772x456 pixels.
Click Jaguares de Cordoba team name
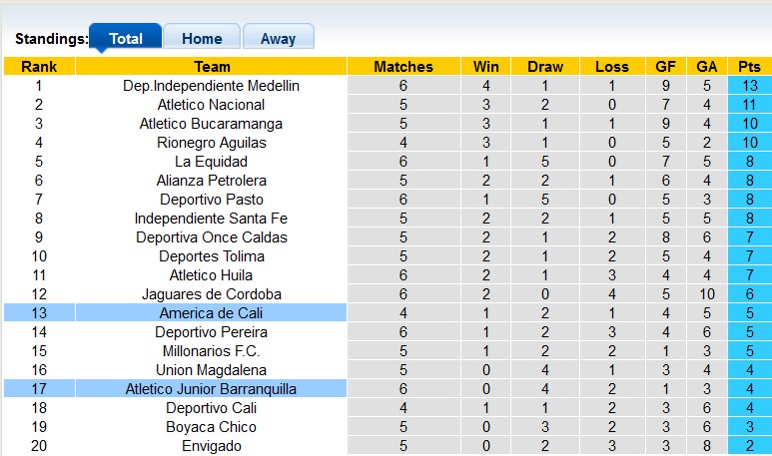(x=212, y=294)
